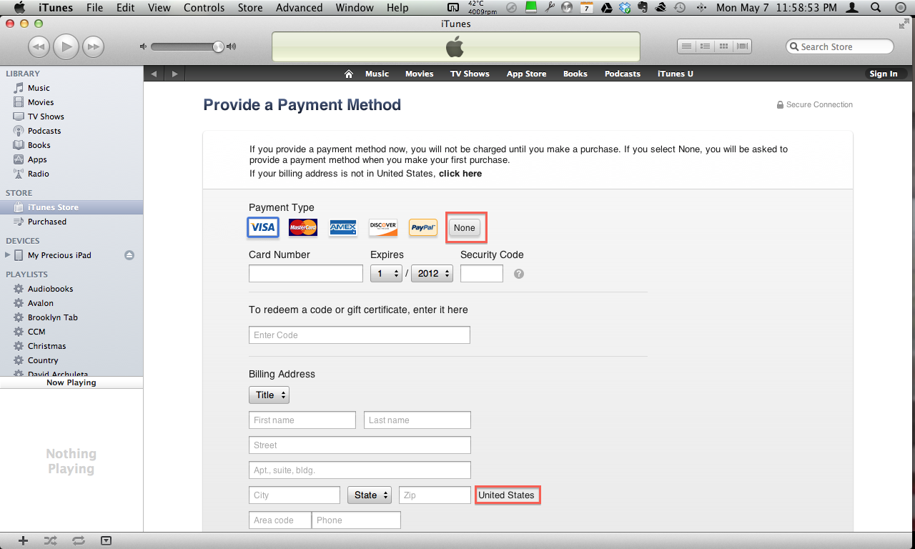Open the Podcasts store tab
Image resolution: width=915 pixels, height=549 pixels.
[x=623, y=74]
